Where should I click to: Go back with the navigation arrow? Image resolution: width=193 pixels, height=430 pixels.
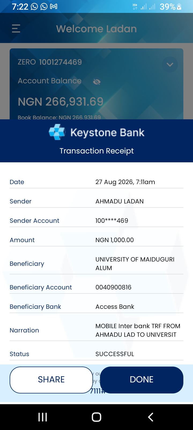click(151, 417)
